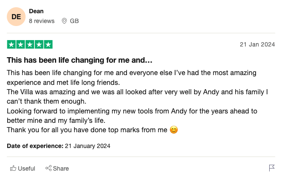
Task: Click the share network icon
Action: point(49,168)
